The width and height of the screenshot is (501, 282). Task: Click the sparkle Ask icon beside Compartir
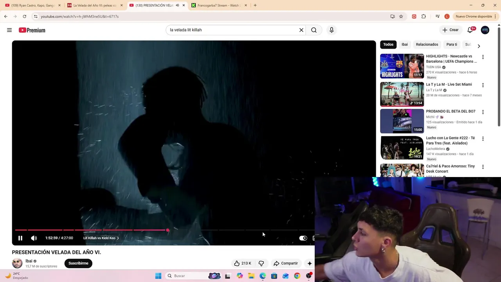pos(310,263)
